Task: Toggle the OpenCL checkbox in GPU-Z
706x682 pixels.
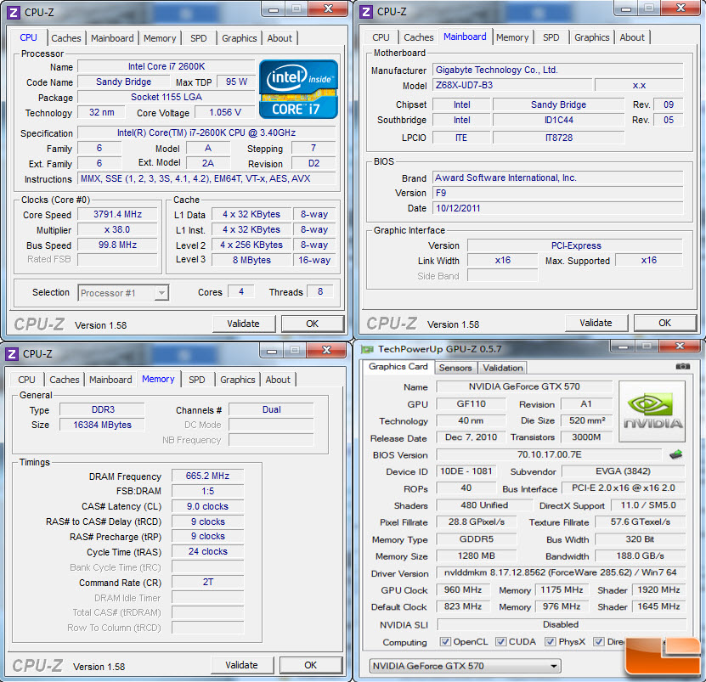Action: point(445,642)
